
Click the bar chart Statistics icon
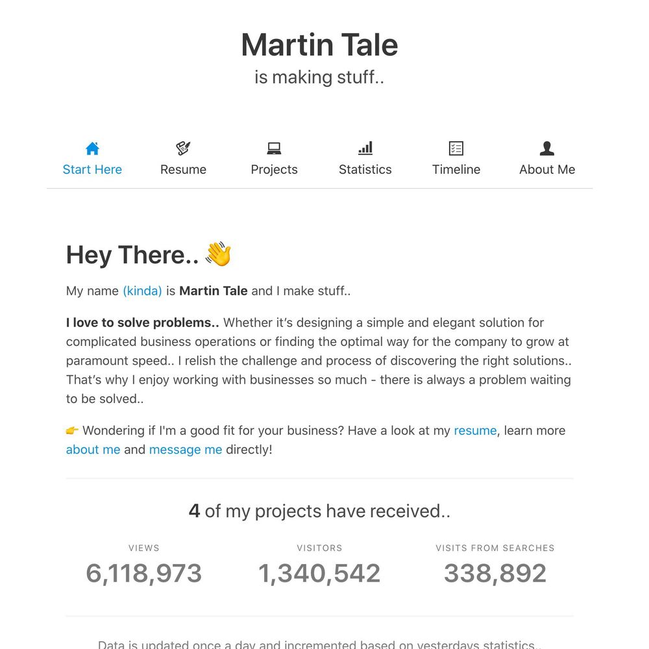click(x=365, y=149)
